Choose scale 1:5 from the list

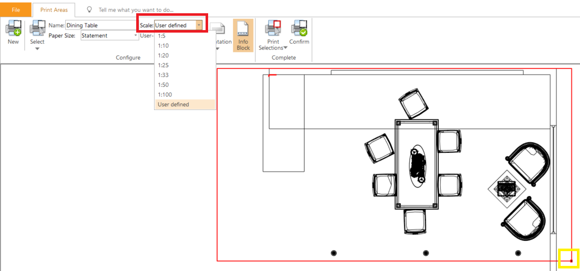click(x=185, y=36)
